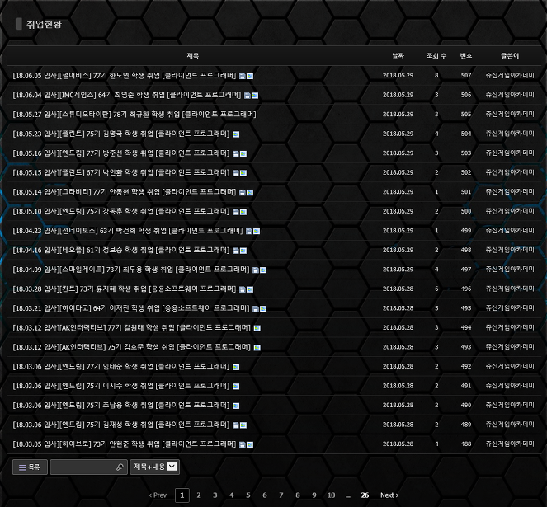Click image icon on post 507 (펄어비스)
Image resolution: width=547 pixels, height=507 pixels.
point(250,76)
